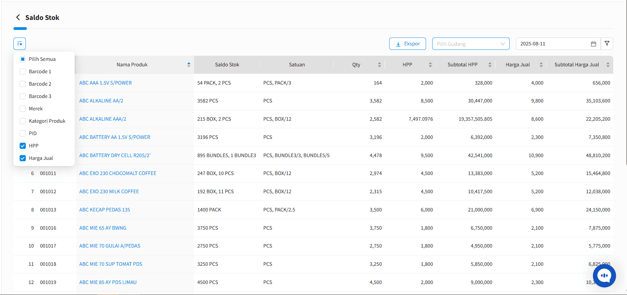
Task: Click subtotal HPP 19,357,505.805
Action: (x=475, y=119)
